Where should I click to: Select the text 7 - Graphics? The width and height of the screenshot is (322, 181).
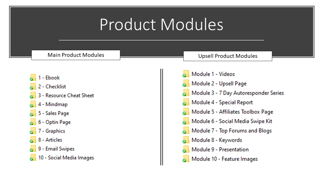pos(52,131)
